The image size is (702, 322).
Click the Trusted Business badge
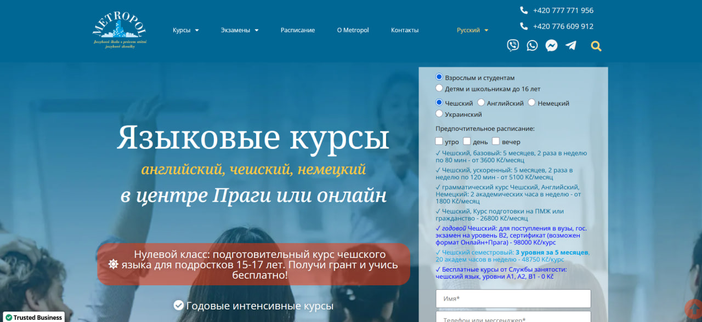32,317
